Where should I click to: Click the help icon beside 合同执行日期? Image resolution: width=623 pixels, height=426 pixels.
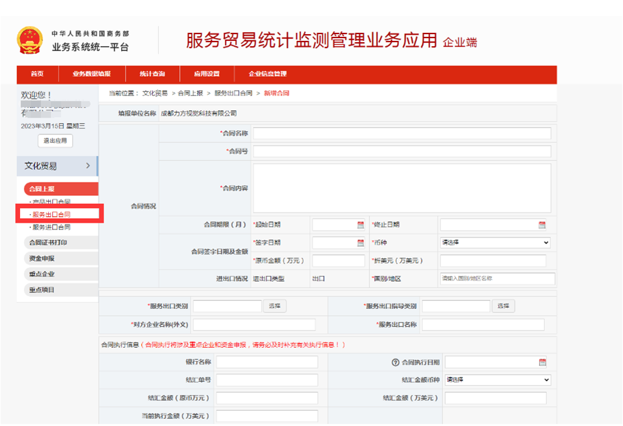pos(395,362)
